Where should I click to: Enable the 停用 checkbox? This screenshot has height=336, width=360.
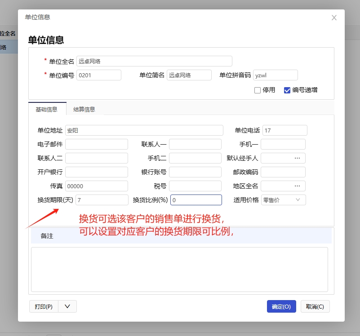click(258, 90)
